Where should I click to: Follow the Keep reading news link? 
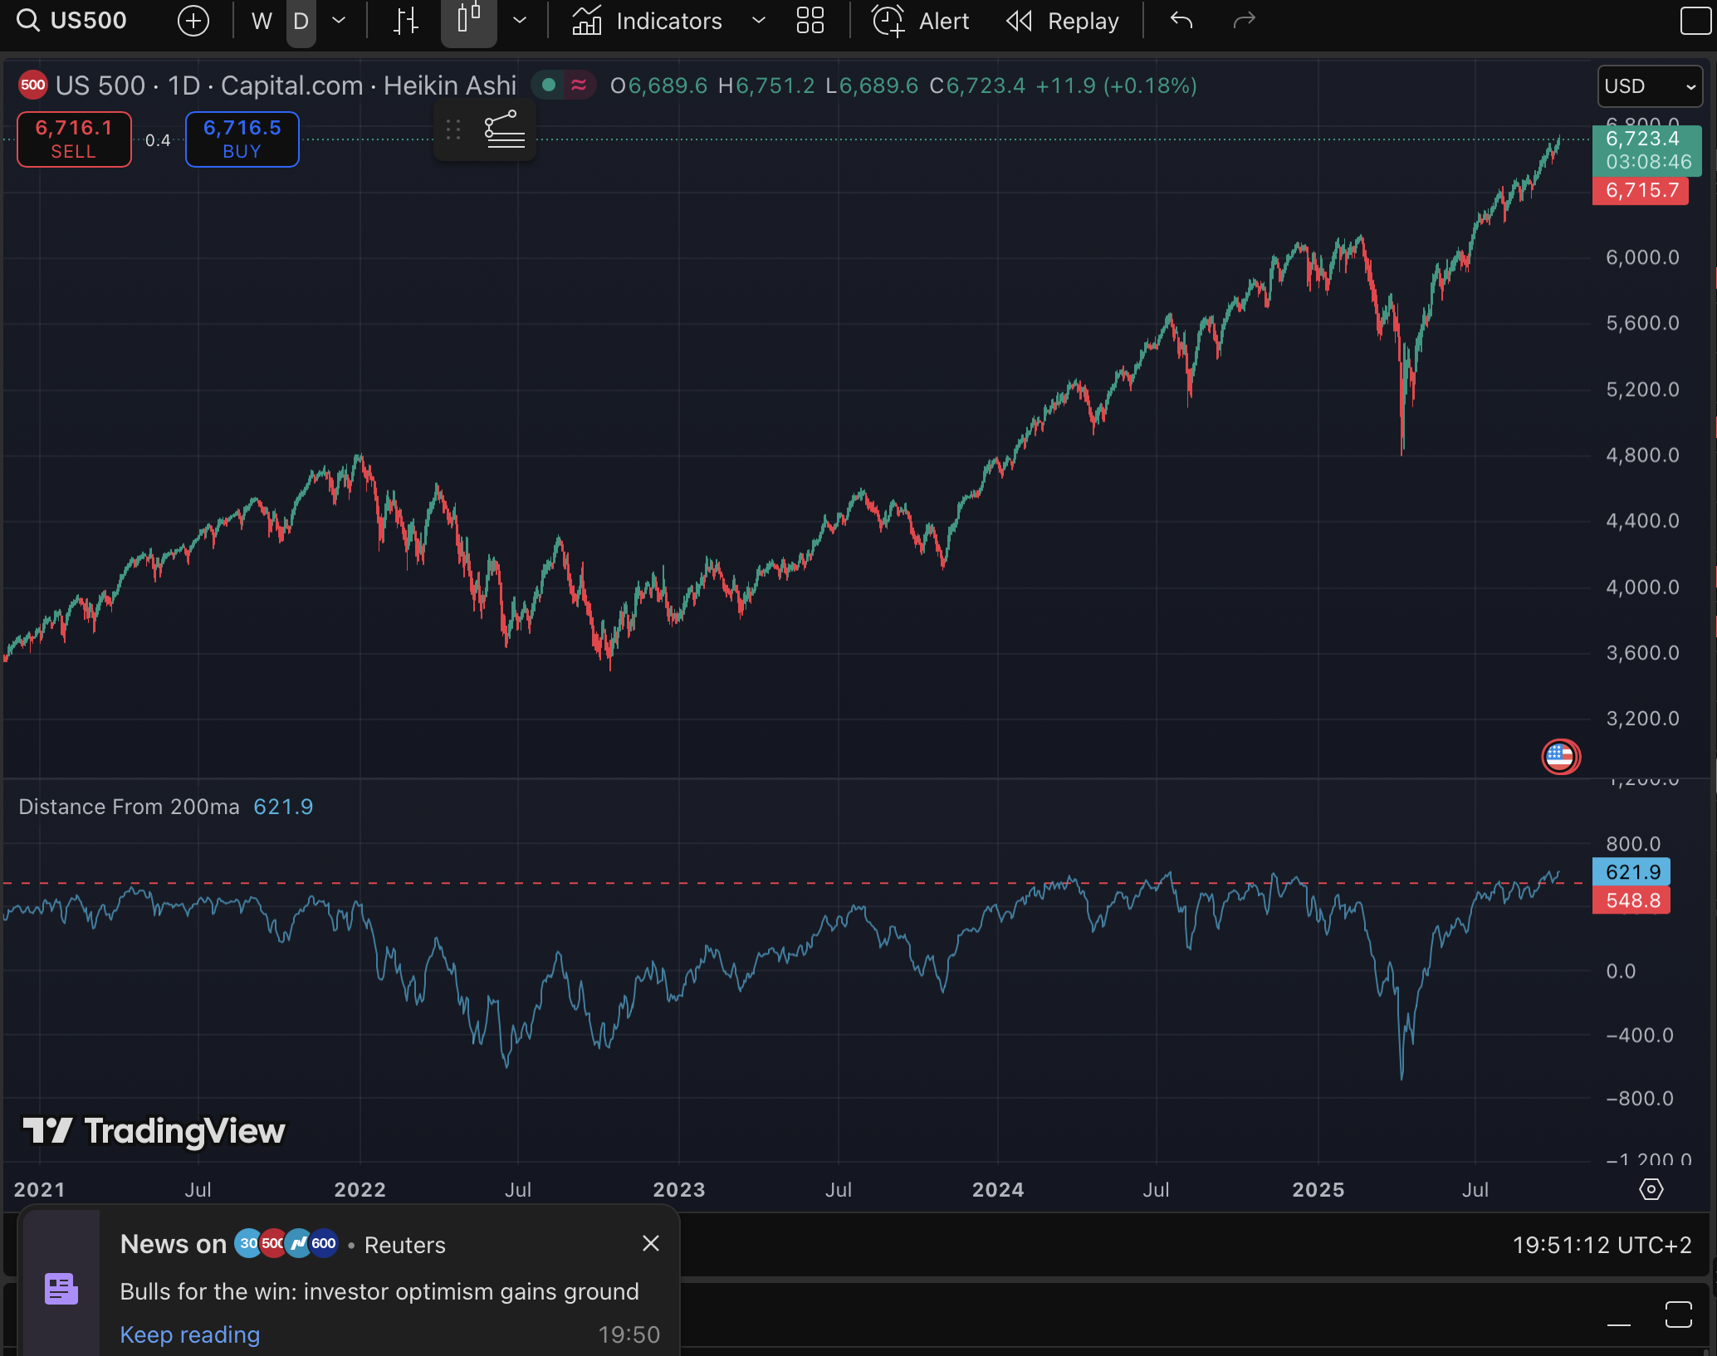pos(190,1334)
